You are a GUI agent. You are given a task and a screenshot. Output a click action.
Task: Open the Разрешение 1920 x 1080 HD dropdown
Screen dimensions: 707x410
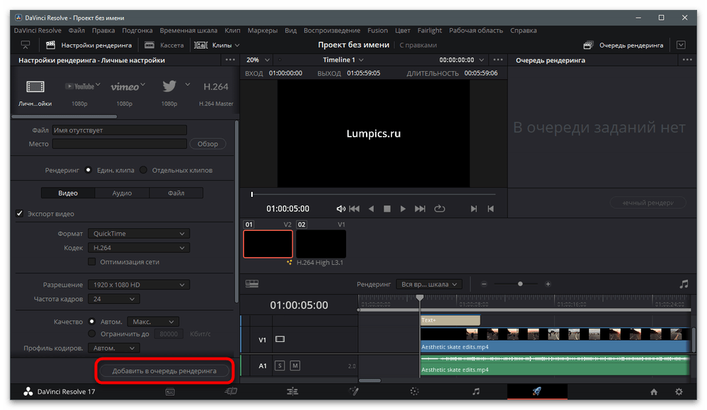coord(139,285)
